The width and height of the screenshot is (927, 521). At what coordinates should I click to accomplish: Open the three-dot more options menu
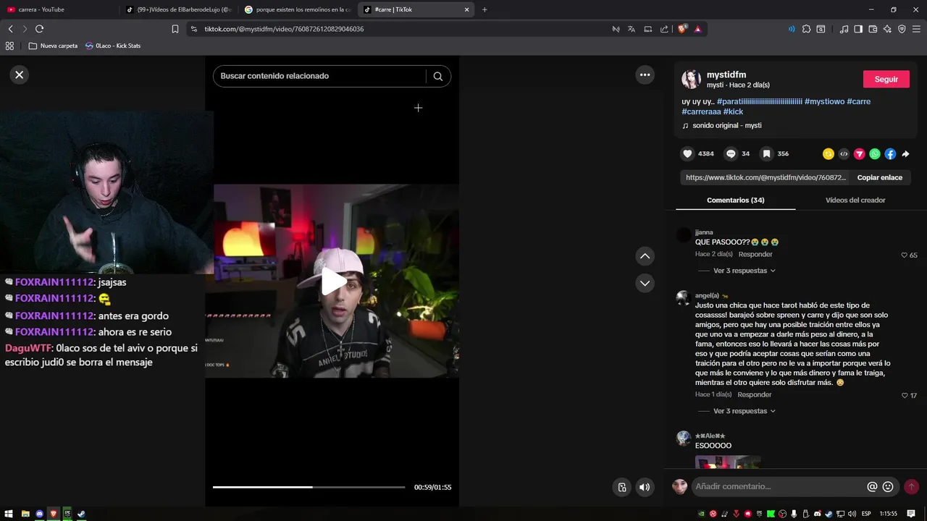pos(645,75)
